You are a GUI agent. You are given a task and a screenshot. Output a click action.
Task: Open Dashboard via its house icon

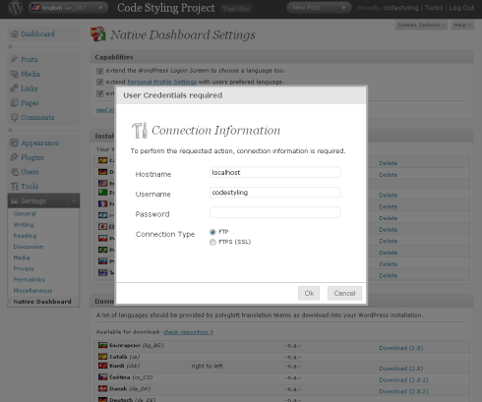coord(14,33)
